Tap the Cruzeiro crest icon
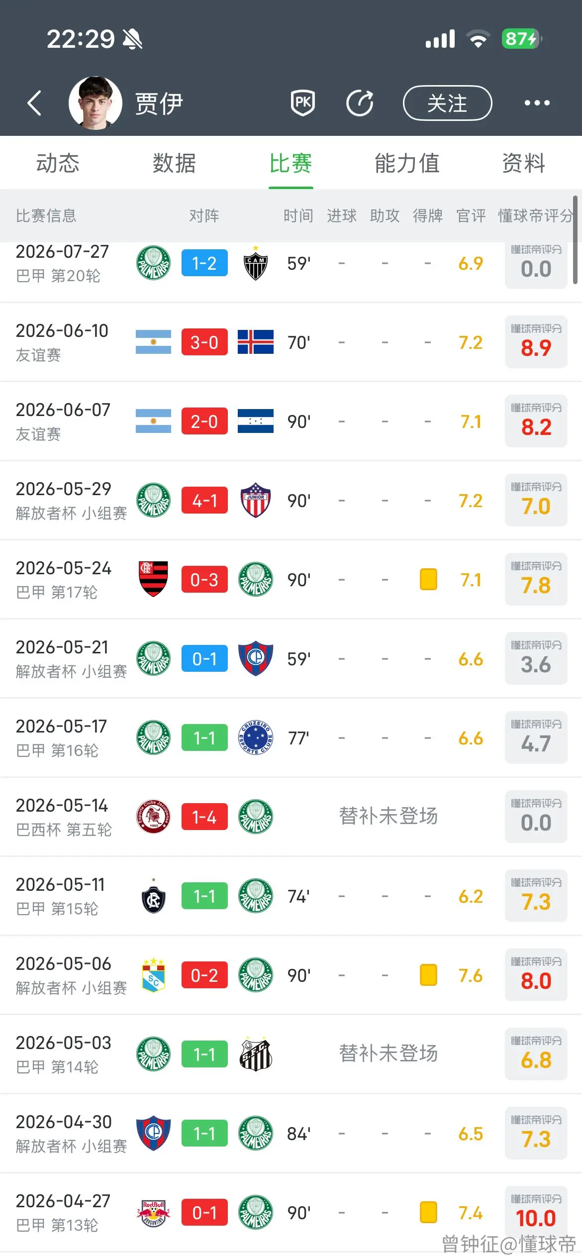Screen dimensions: 582x1260 point(256,737)
